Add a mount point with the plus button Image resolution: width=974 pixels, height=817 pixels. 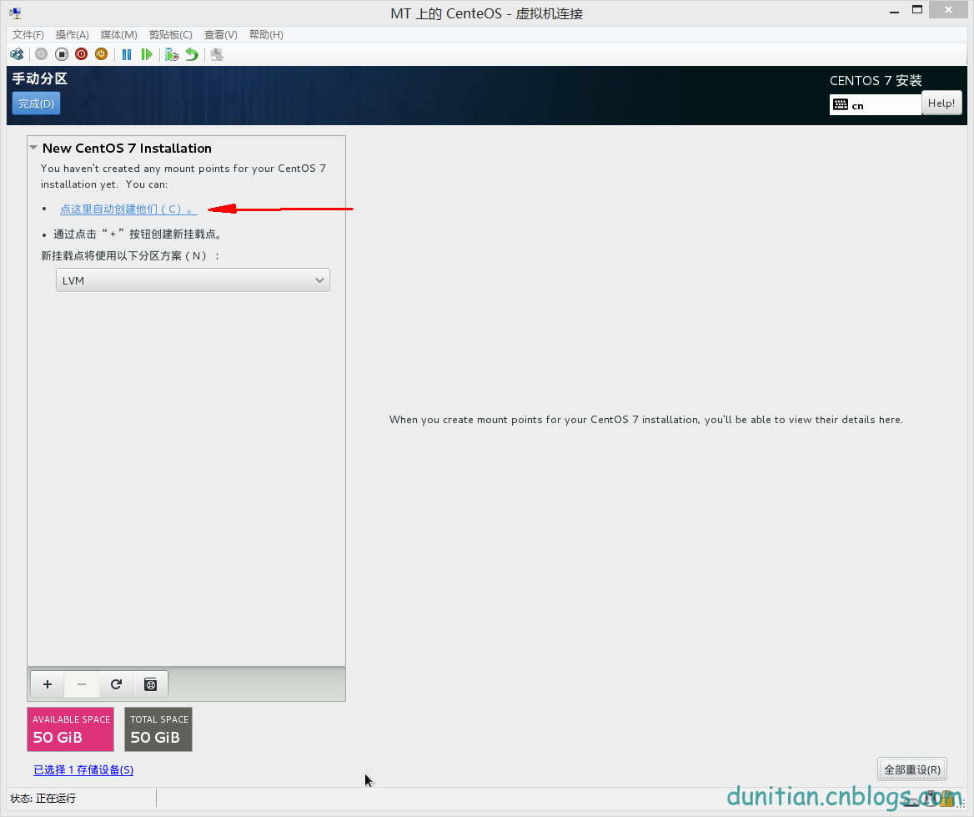point(48,684)
